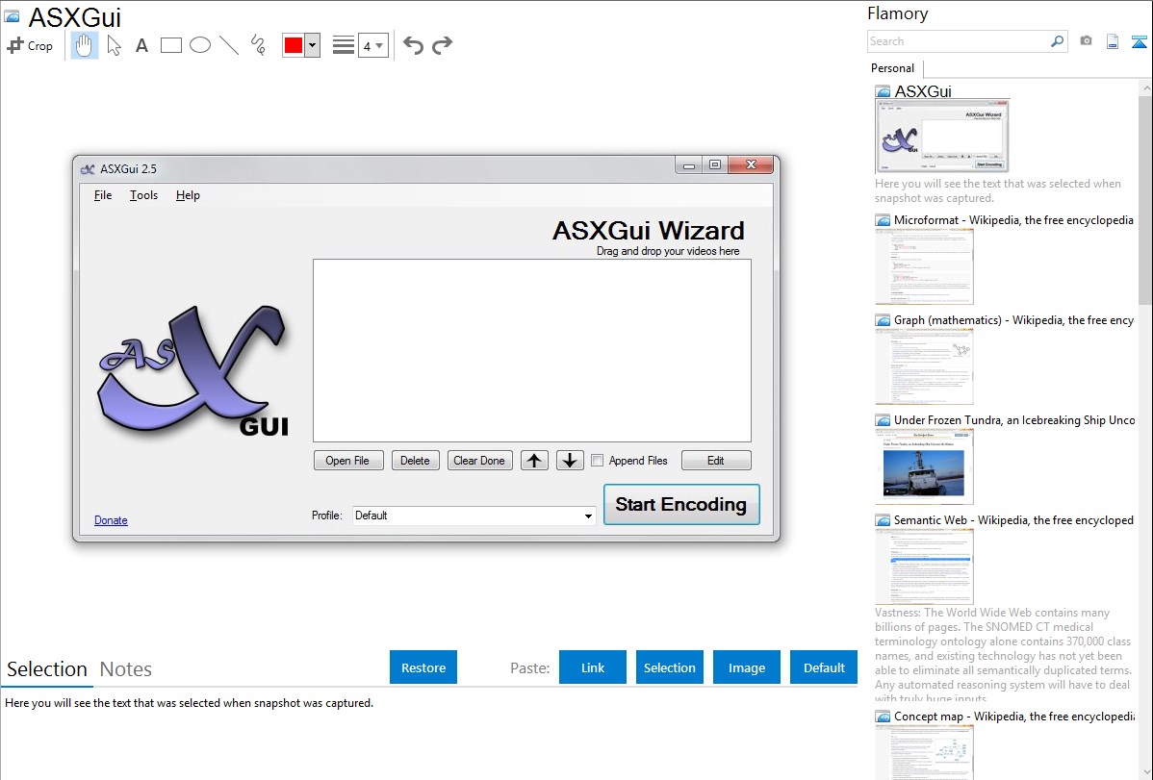This screenshot has width=1153, height=780.
Task: Undo the last annotation
Action: (413, 45)
